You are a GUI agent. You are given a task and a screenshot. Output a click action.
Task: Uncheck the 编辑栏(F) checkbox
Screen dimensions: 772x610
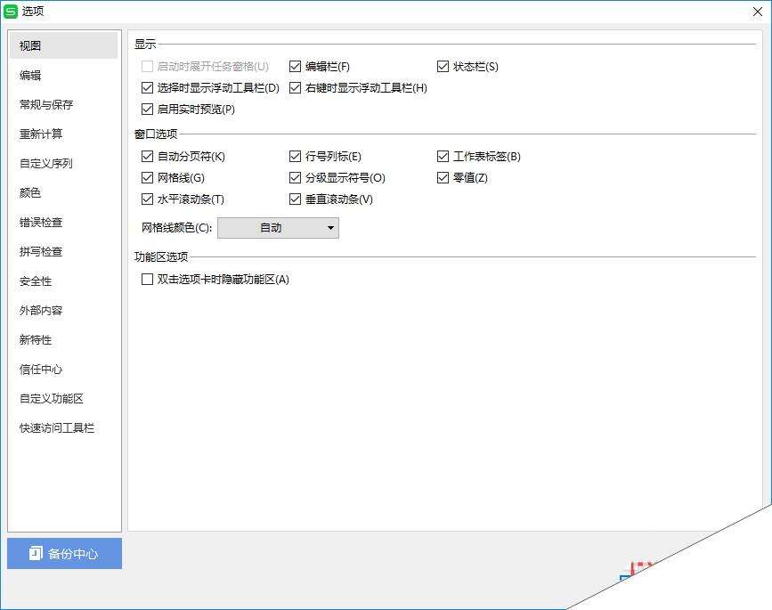click(295, 67)
